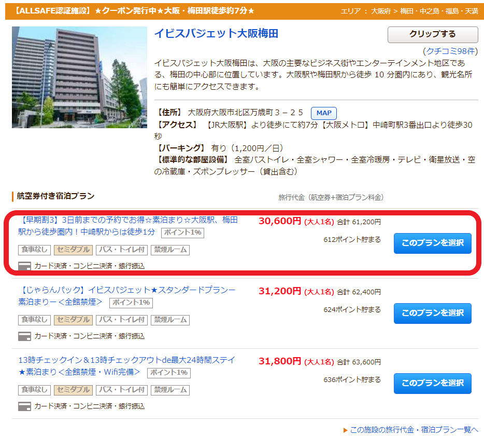Click the 航空券付き宿泊プラン section heading

pos(55,196)
